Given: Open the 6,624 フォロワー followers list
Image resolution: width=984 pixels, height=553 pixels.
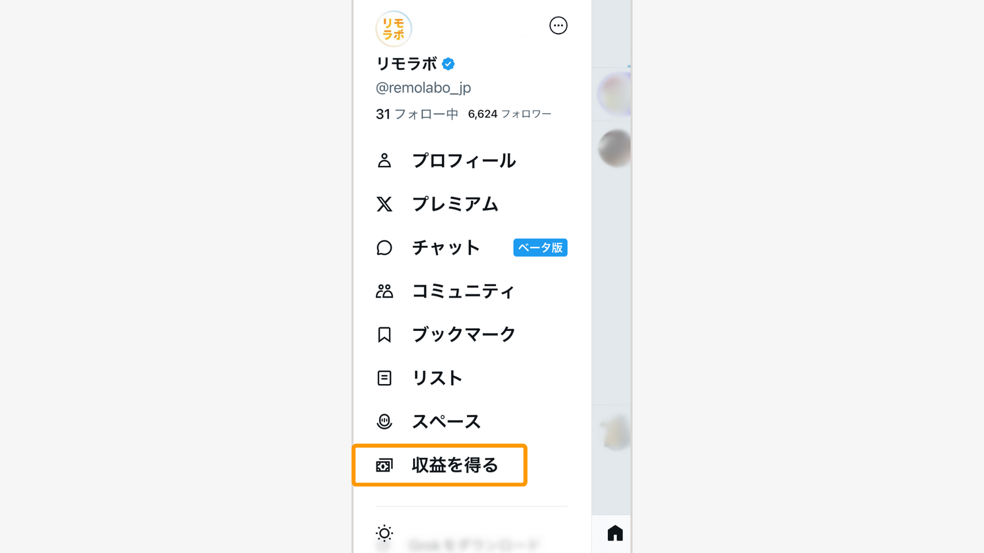Looking at the screenshot, I should [x=509, y=114].
